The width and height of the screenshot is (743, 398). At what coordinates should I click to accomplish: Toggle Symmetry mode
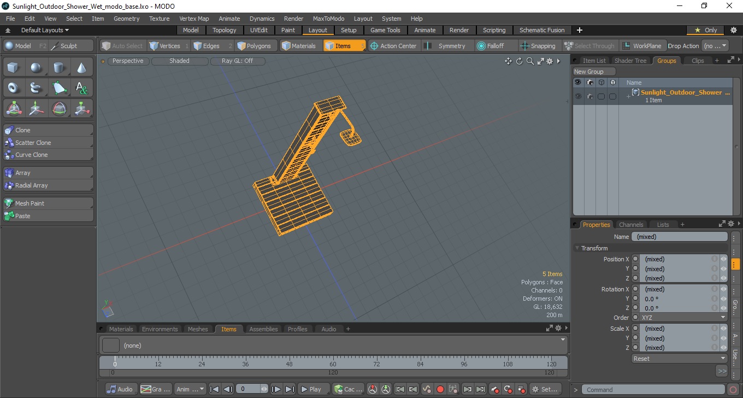[445, 46]
